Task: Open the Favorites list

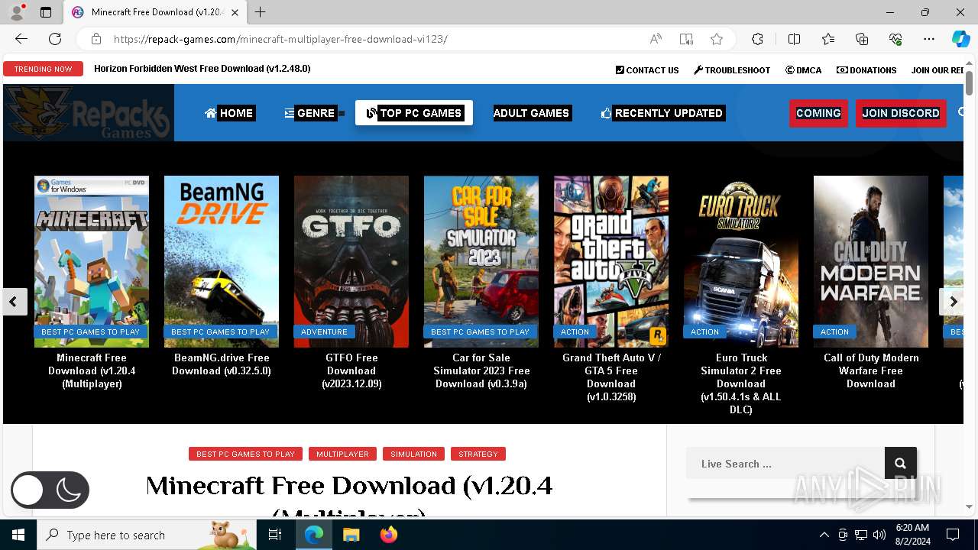Action: [828, 39]
